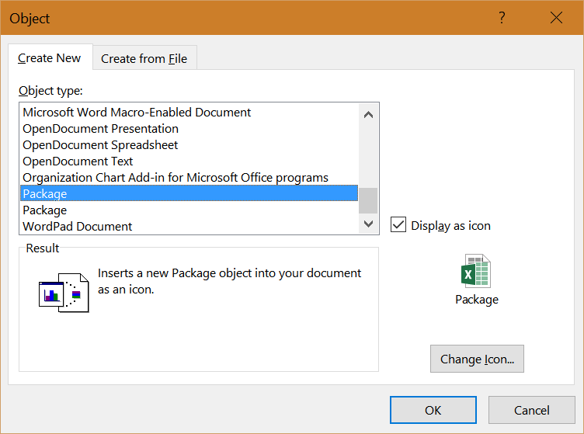Open the Change Icon dialog button
584x434 pixels.
click(477, 359)
